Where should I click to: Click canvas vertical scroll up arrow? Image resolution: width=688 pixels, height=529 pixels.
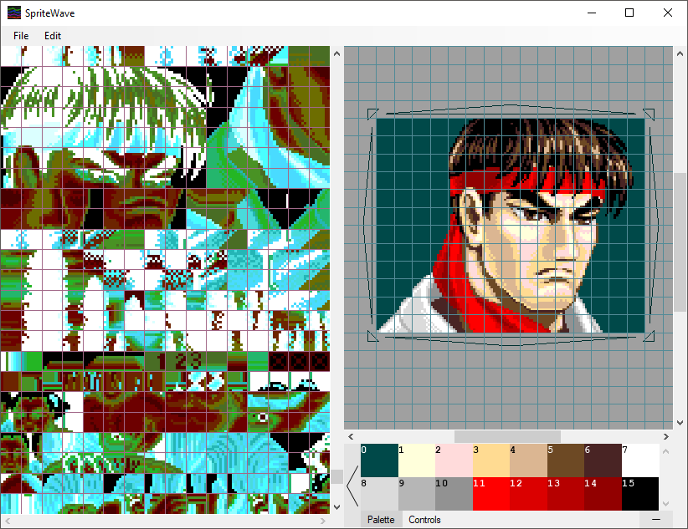point(680,53)
